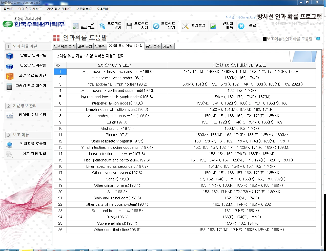The width and height of the screenshot is (326, 251).
Task: Click the 기존 결과 검색 label
Action: click(x=34, y=154)
